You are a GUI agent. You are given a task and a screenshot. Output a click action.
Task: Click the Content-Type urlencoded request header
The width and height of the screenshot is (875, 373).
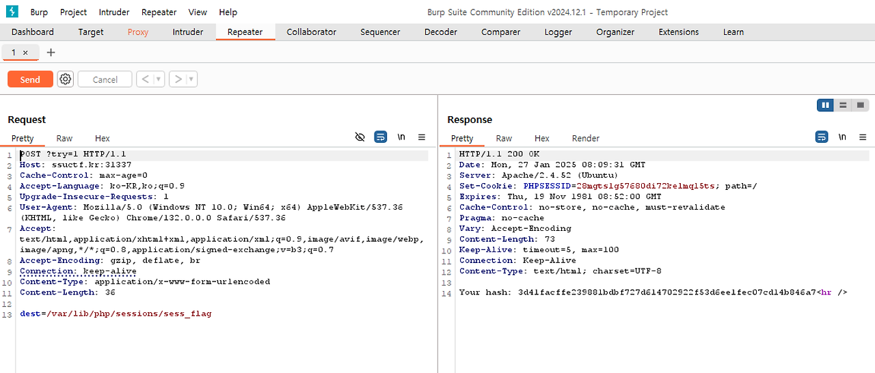click(x=145, y=281)
